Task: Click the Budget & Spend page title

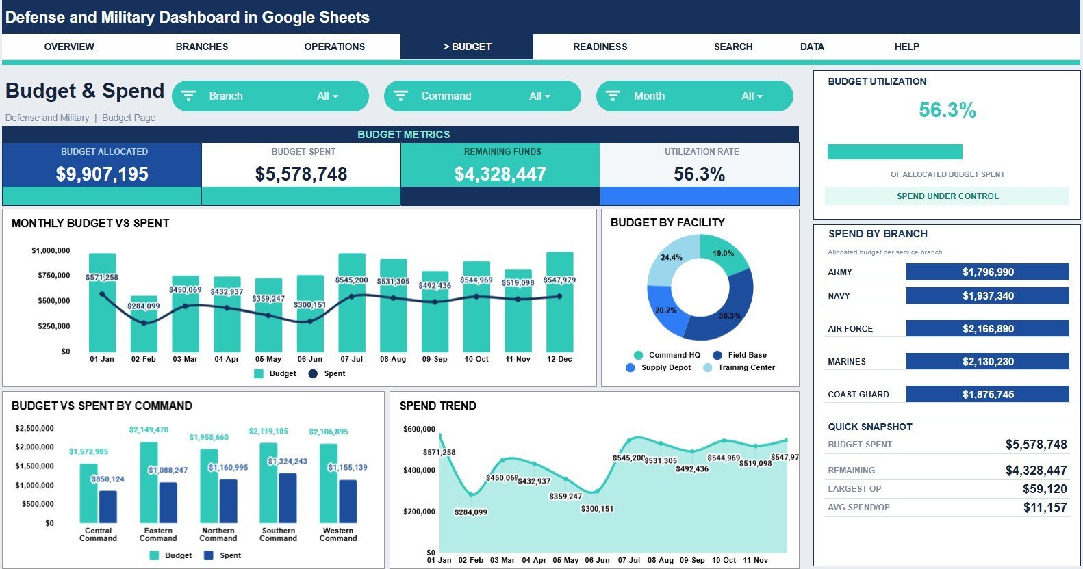Action: pyautogui.click(x=85, y=91)
